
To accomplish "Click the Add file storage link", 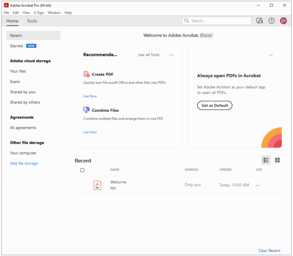I will tap(24, 163).
